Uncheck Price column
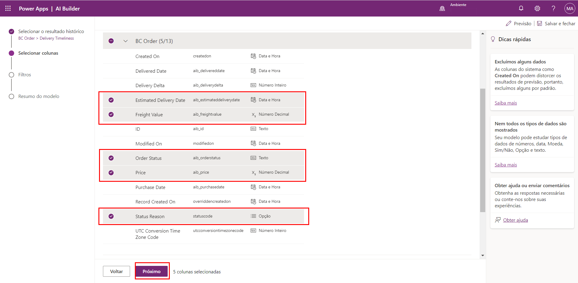The image size is (578, 283). 111,173
